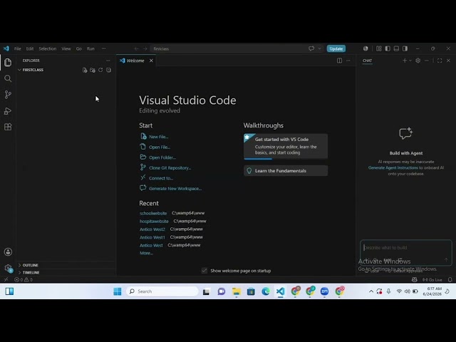
Task: Open recent schoolwebsite folder
Action: [x=153, y=213]
